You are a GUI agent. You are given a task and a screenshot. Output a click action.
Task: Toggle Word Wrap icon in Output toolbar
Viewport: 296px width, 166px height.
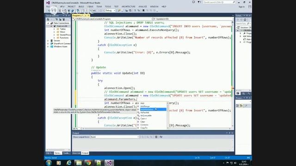tap(161, 137)
